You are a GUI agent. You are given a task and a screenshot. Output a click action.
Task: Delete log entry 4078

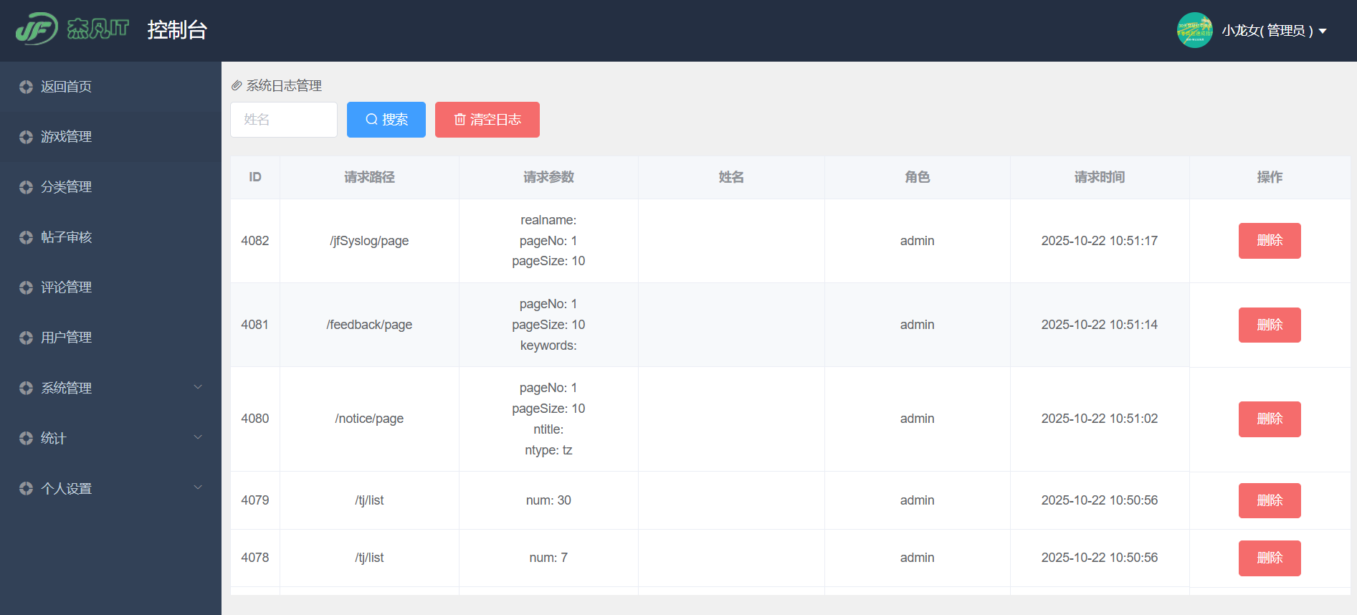[1270, 558]
